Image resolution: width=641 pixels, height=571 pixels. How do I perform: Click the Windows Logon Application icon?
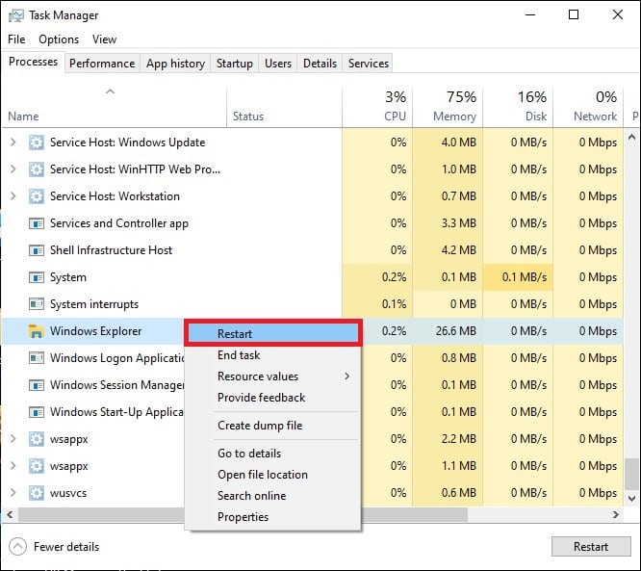(x=37, y=358)
